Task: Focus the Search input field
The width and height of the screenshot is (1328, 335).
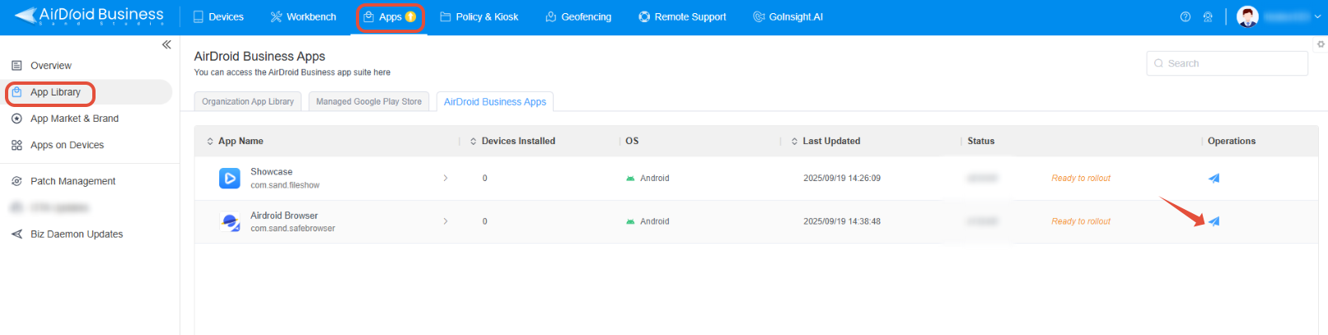Action: [1227, 63]
